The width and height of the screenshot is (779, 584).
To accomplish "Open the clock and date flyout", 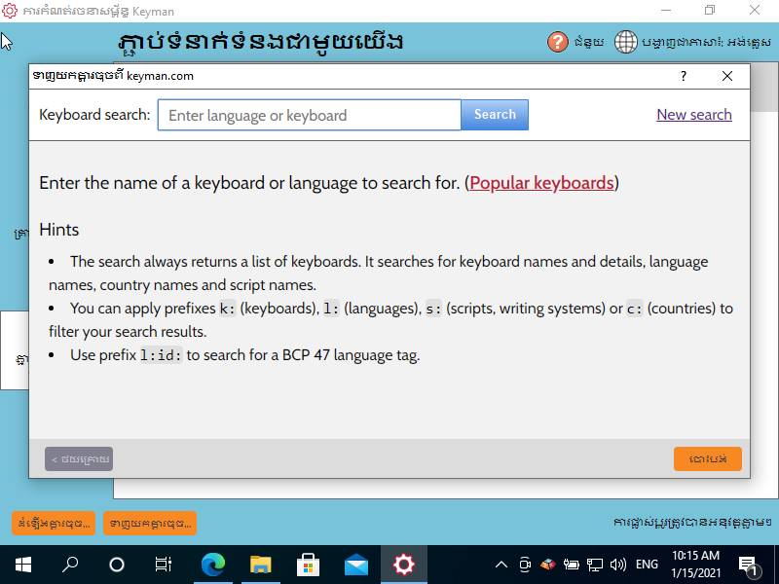I will pos(695,565).
